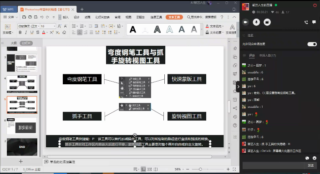Open the font name dropdown
This screenshot has height=174, width=320.
[x=39, y=26]
